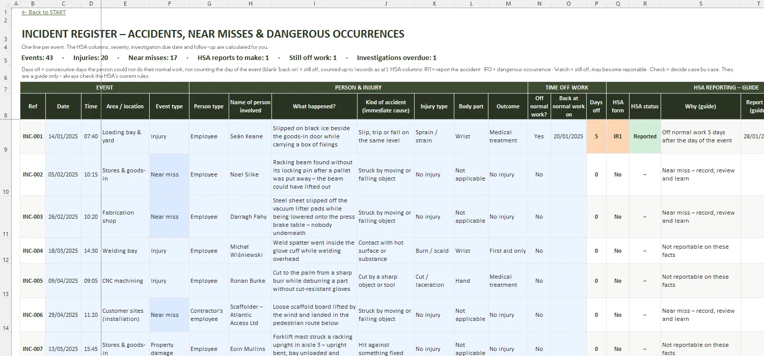Click the 'First aid only' outcome cell

(508, 251)
